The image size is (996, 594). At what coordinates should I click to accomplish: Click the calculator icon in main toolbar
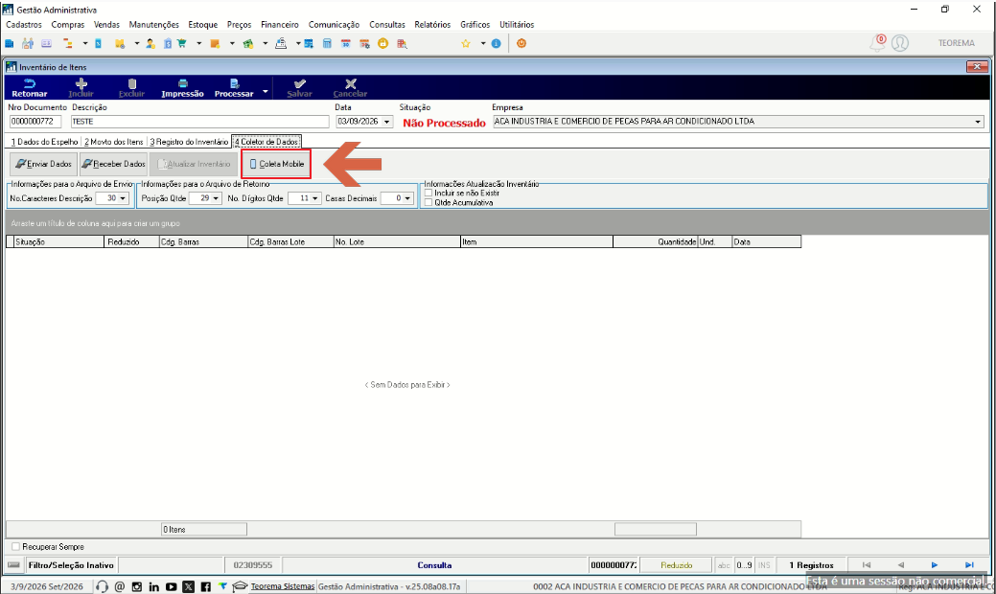(x=327, y=44)
